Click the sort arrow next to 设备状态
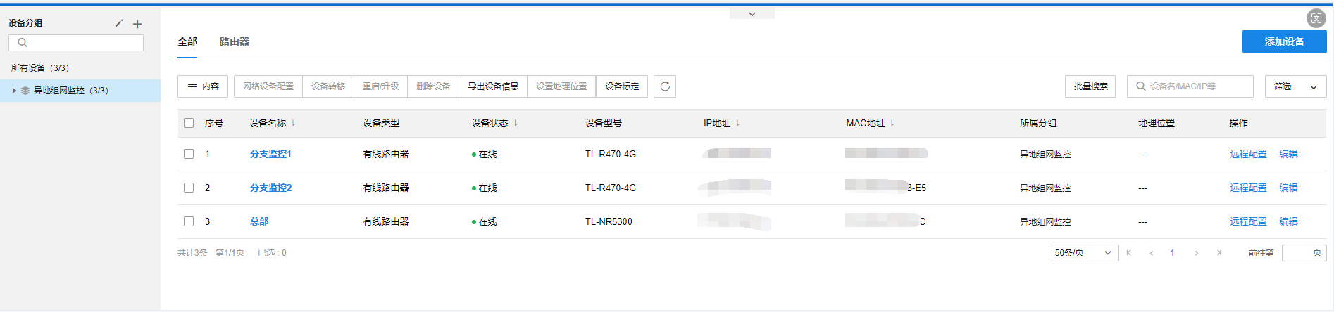The width and height of the screenshot is (1334, 312). (x=516, y=123)
